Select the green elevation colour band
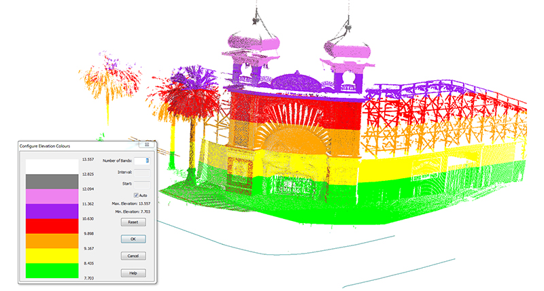Viewport: 544px width, 291px height. (52, 271)
